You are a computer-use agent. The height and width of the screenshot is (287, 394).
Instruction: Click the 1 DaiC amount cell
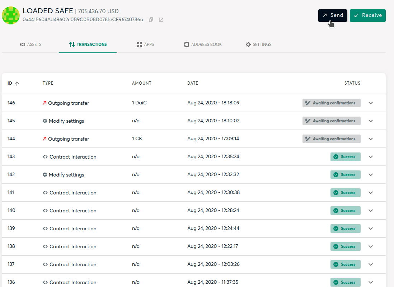139,103
